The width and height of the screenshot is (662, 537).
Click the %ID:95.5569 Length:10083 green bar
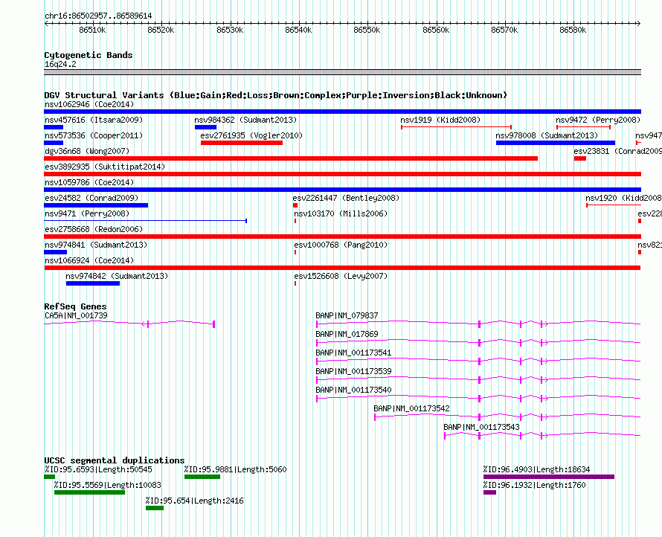coord(89,492)
